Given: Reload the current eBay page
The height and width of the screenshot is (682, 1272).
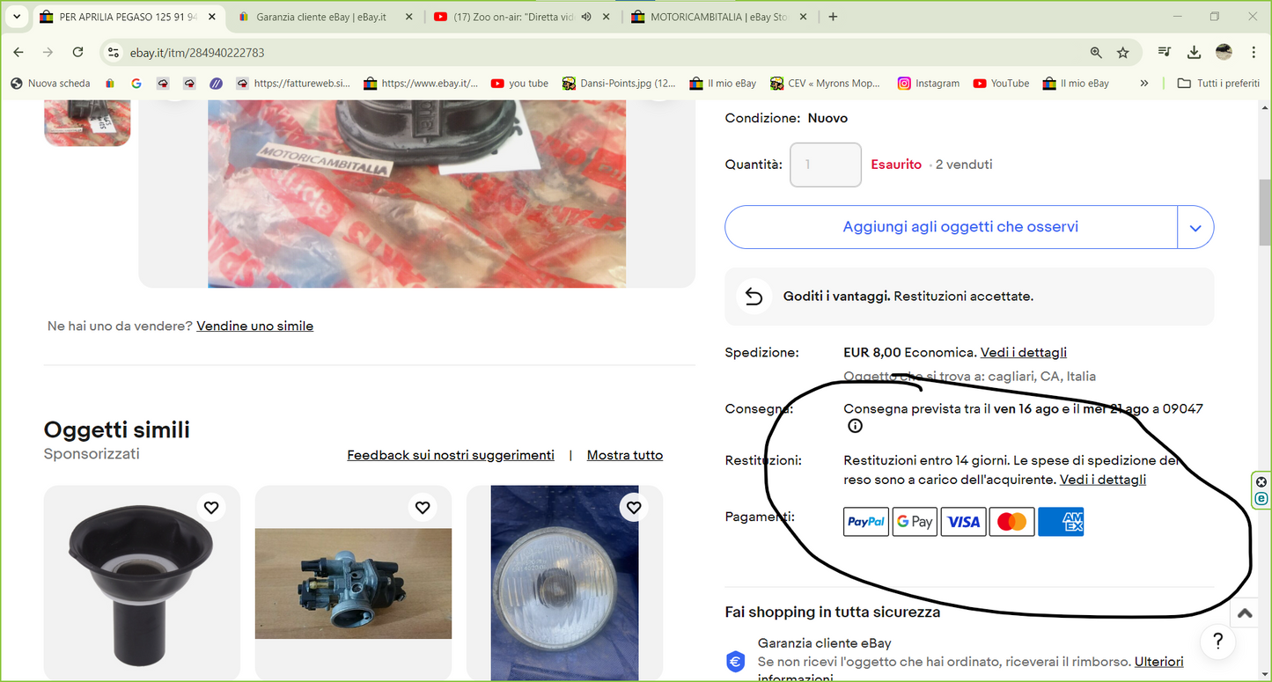Looking at the screenshot, I should [77, 53].
